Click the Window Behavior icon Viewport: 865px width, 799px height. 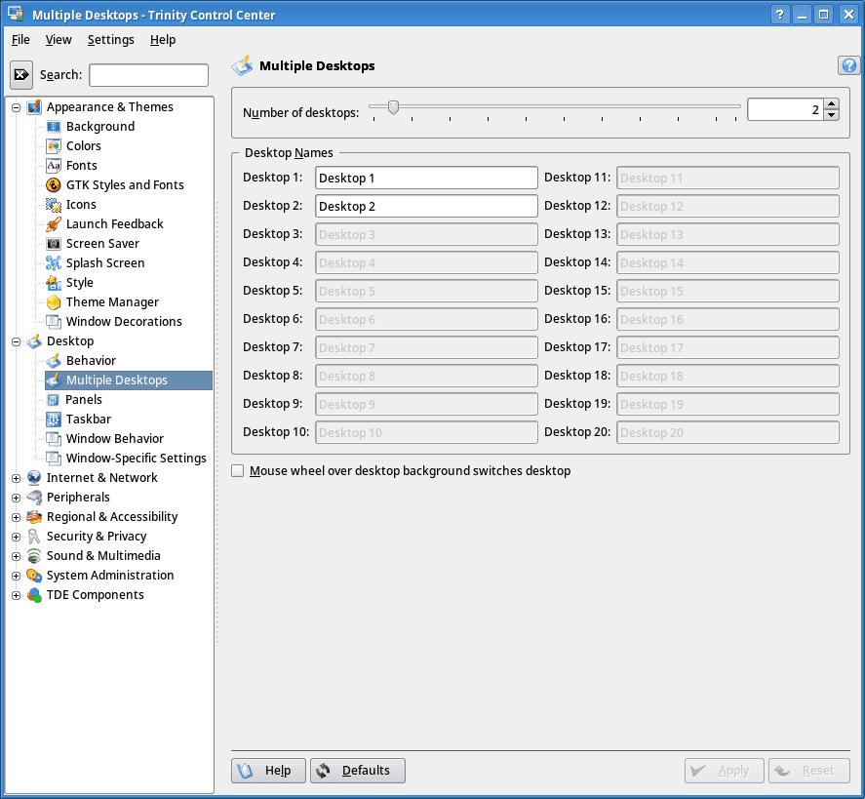tap(54, 439)
